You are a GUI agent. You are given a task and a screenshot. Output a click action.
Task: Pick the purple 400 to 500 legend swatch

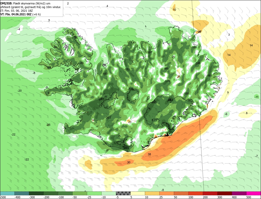(x=239, y=193)
